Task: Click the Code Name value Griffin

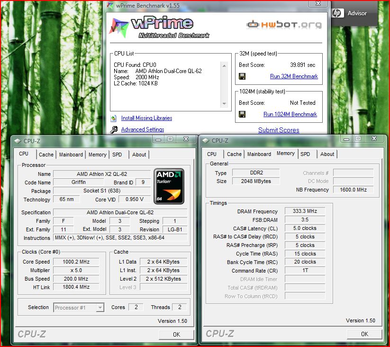Action: (79, 183)
